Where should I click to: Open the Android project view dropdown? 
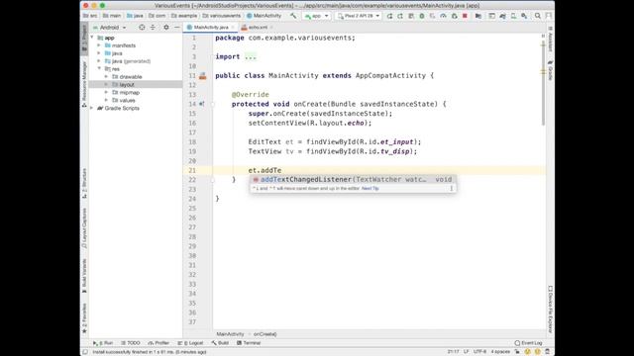pos(110,27)
